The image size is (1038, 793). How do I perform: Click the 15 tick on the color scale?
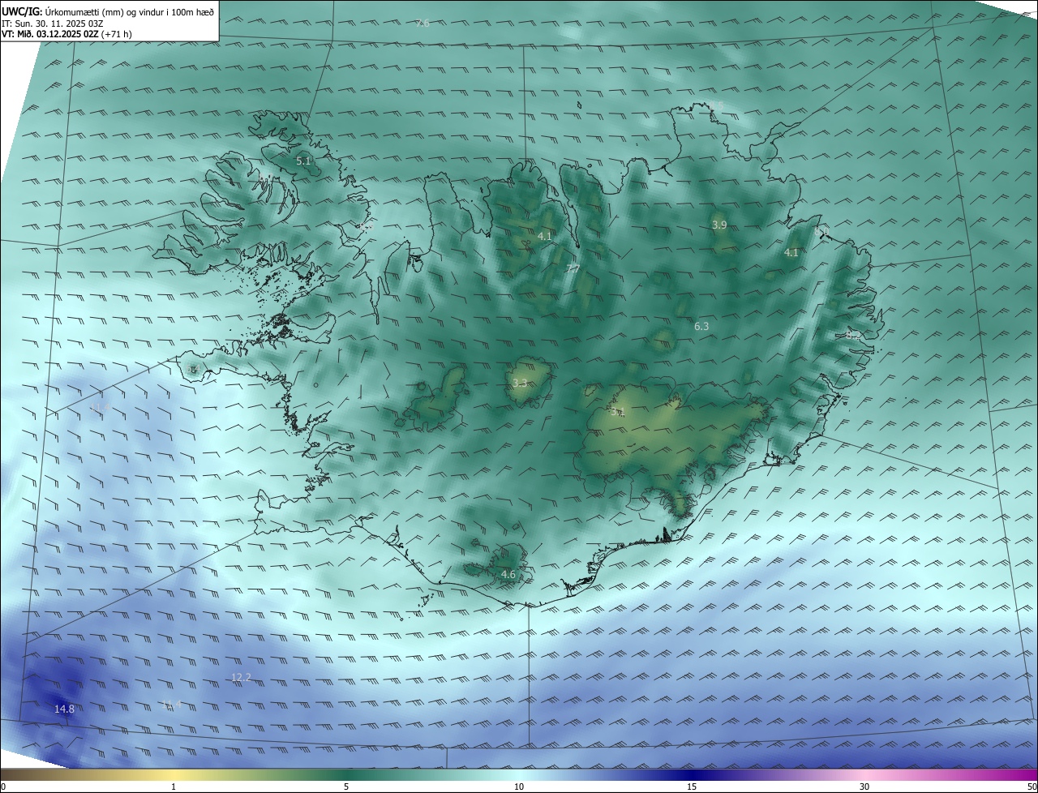point(692,787)
